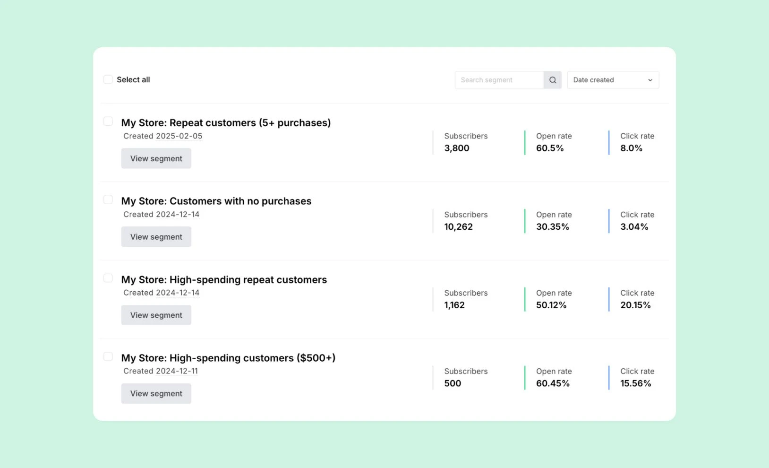Click the 15.56% click rate value
The height and width of the screenshot is (468, 769).
635,383
